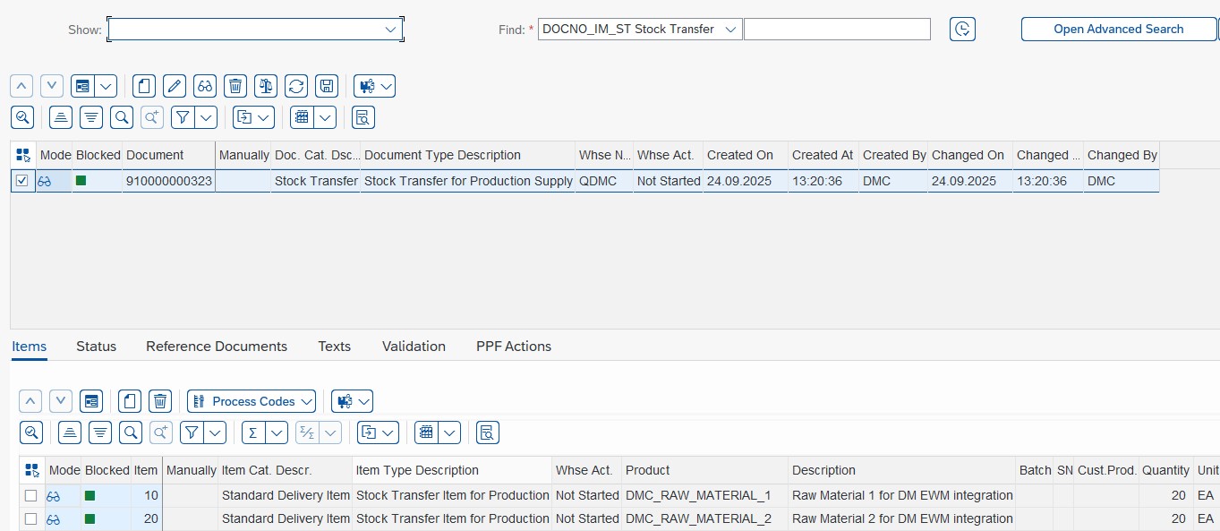Sort ascending in the header document list
The image size is (1220, 531).
[x=61, y=117]
